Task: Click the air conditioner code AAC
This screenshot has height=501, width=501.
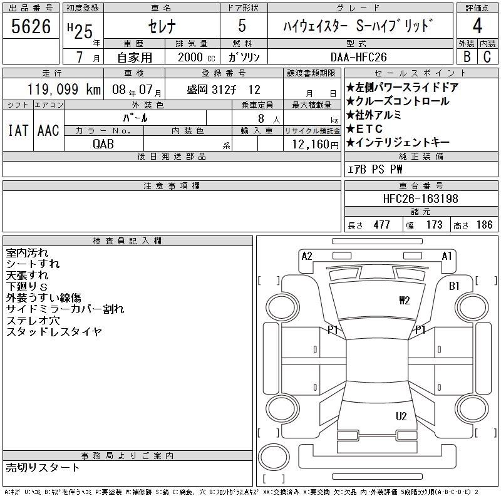Action: coord(48,130)
